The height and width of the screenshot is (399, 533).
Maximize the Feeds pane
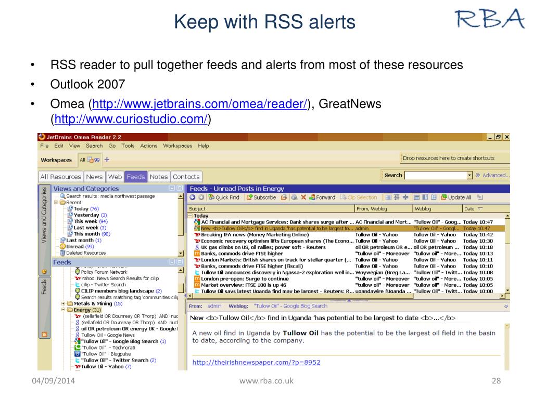(x=180, y=262)
